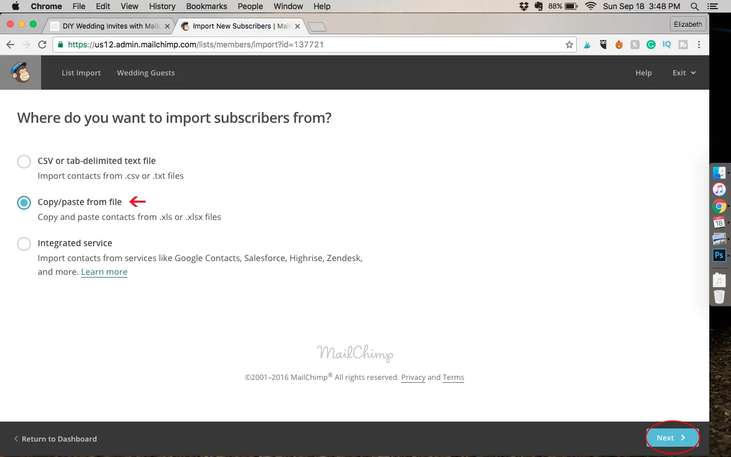Open the blue wing extension icon
The image size is (731, 457).
pyautogui.click(x=587, y=45)
